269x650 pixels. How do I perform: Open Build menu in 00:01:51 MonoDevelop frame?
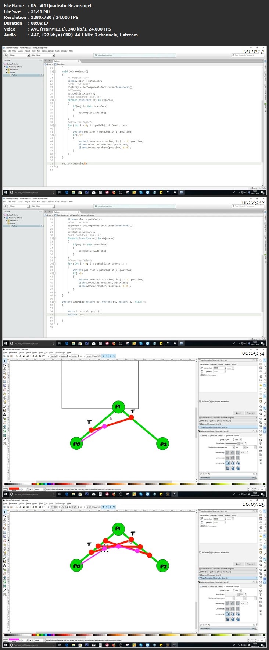pos(33,51)
